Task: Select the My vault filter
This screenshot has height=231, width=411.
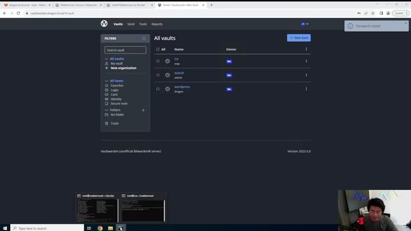Action: pos(116,64)
